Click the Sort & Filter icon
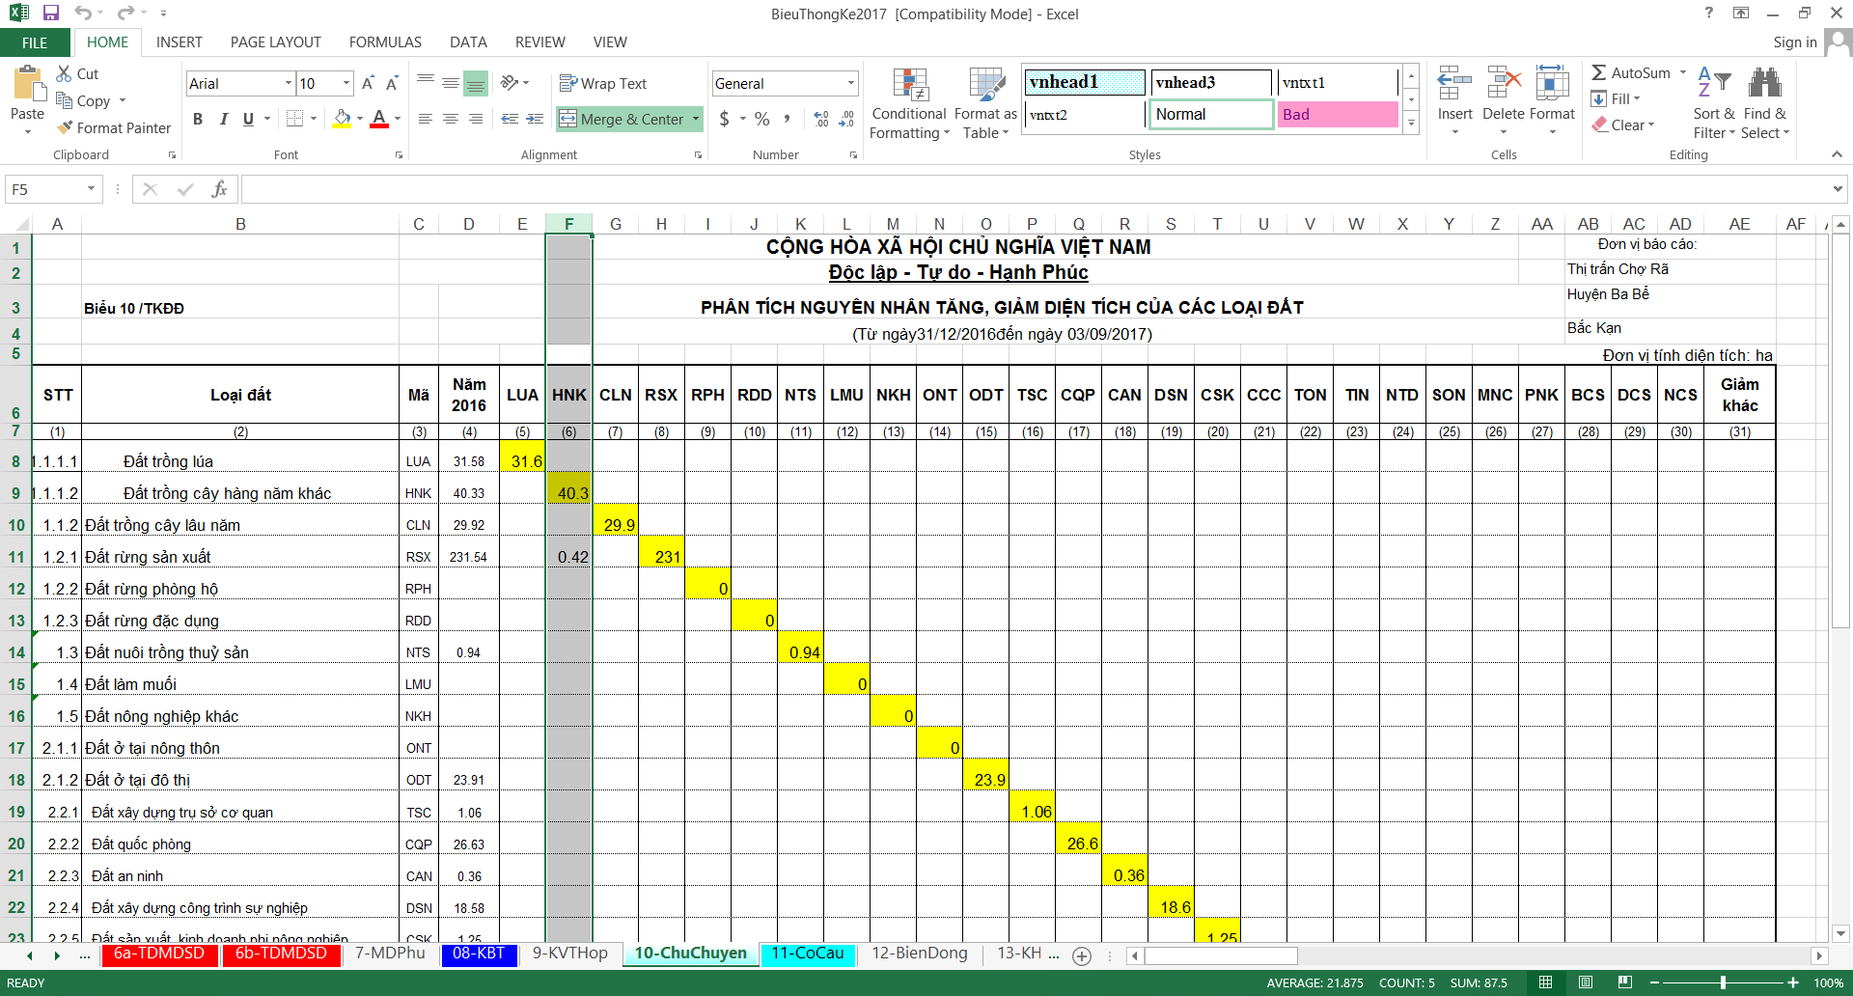 pos(1713,104)
